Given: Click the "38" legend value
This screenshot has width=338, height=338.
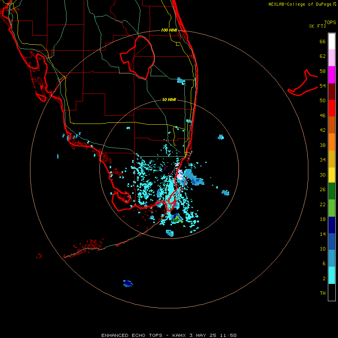Looking at the screenshot, I should point(323,145).
